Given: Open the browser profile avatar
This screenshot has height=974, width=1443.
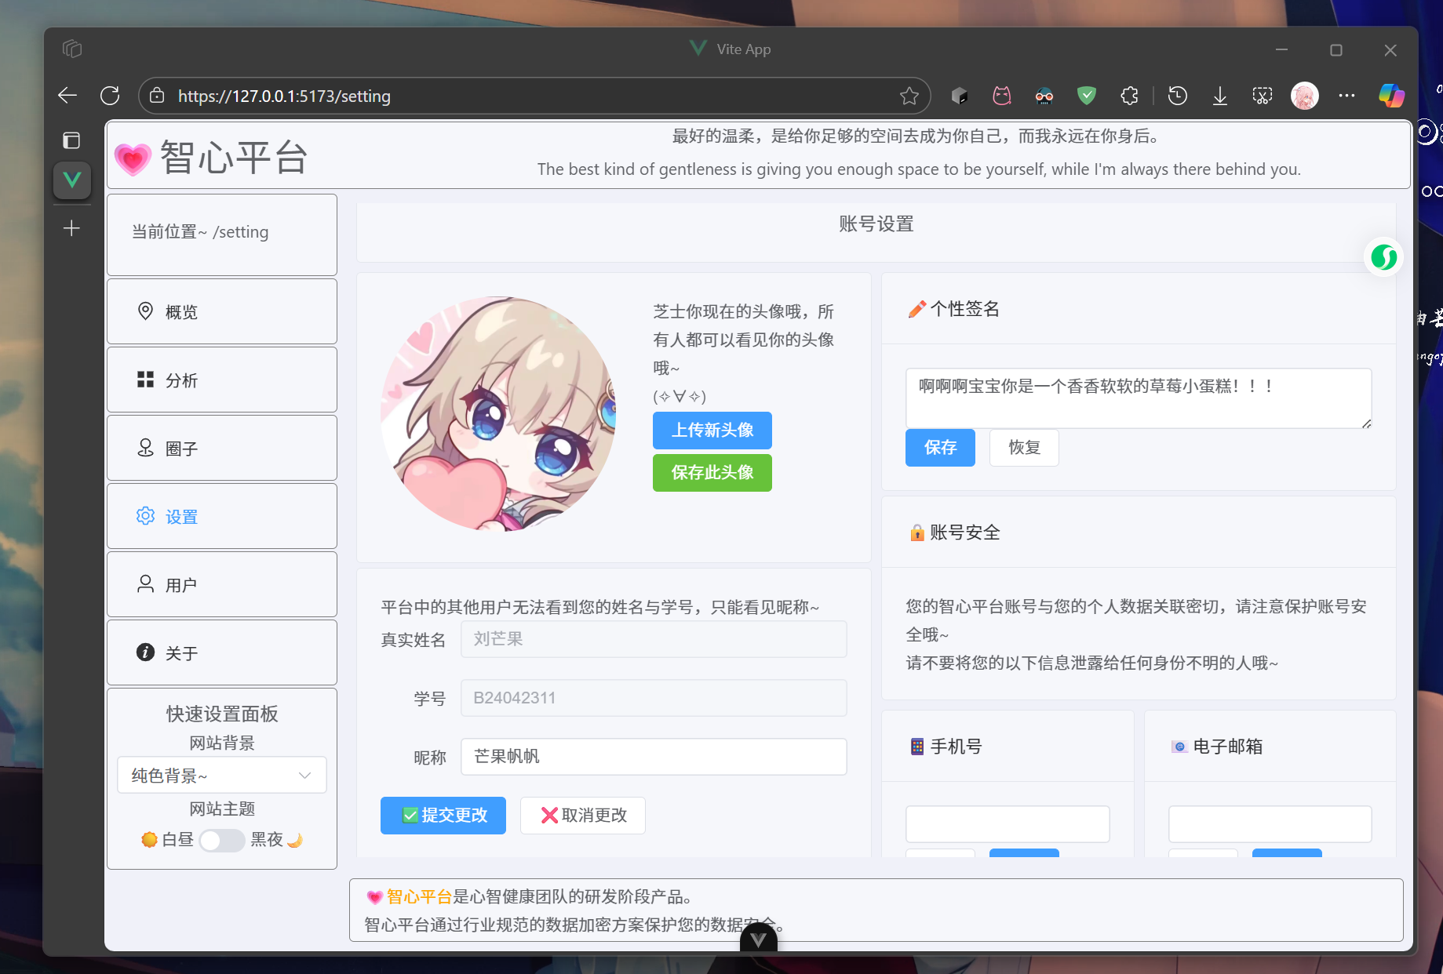Looking at the screenshot, I should pyautogui.click(x=1304, y=96).
